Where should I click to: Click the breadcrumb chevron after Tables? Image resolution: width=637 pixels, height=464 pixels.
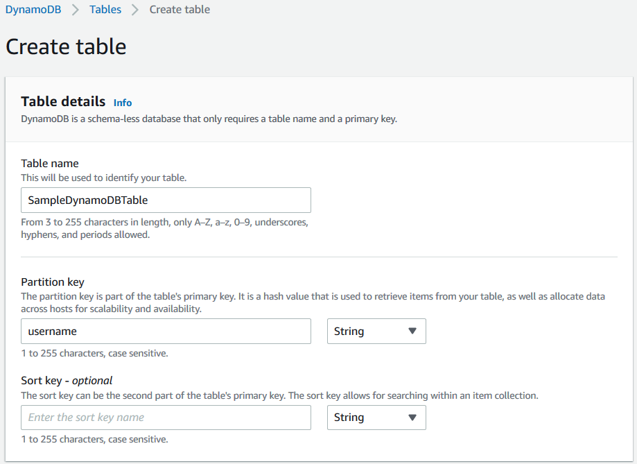pyautogui.click(x=135, y=10)
